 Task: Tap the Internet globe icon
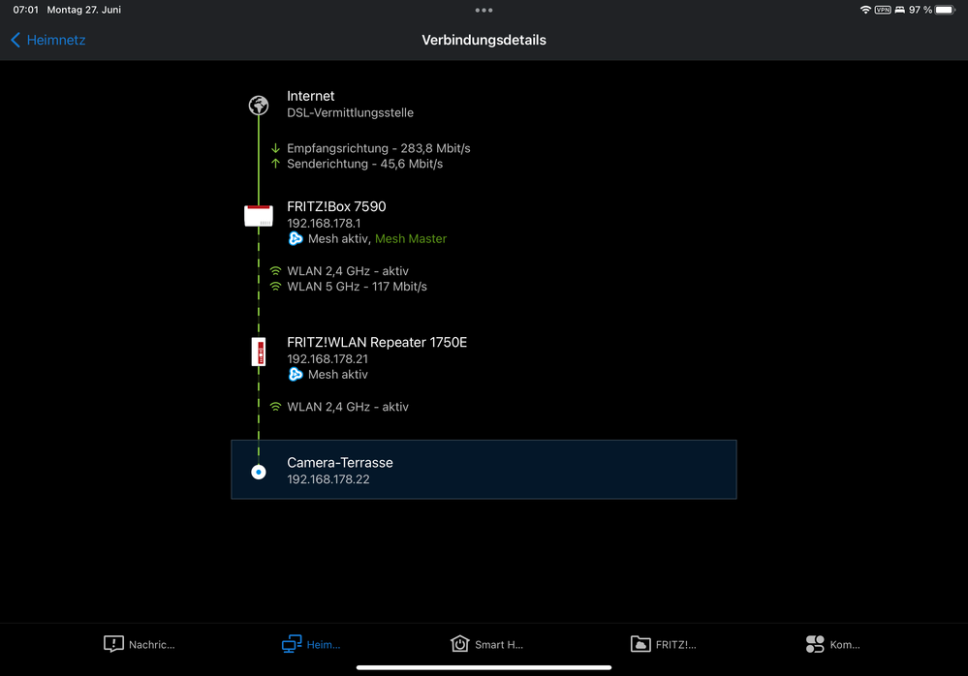click(258, 105)
